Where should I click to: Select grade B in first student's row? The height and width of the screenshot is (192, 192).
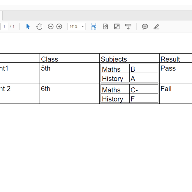[x=133, y=69]
